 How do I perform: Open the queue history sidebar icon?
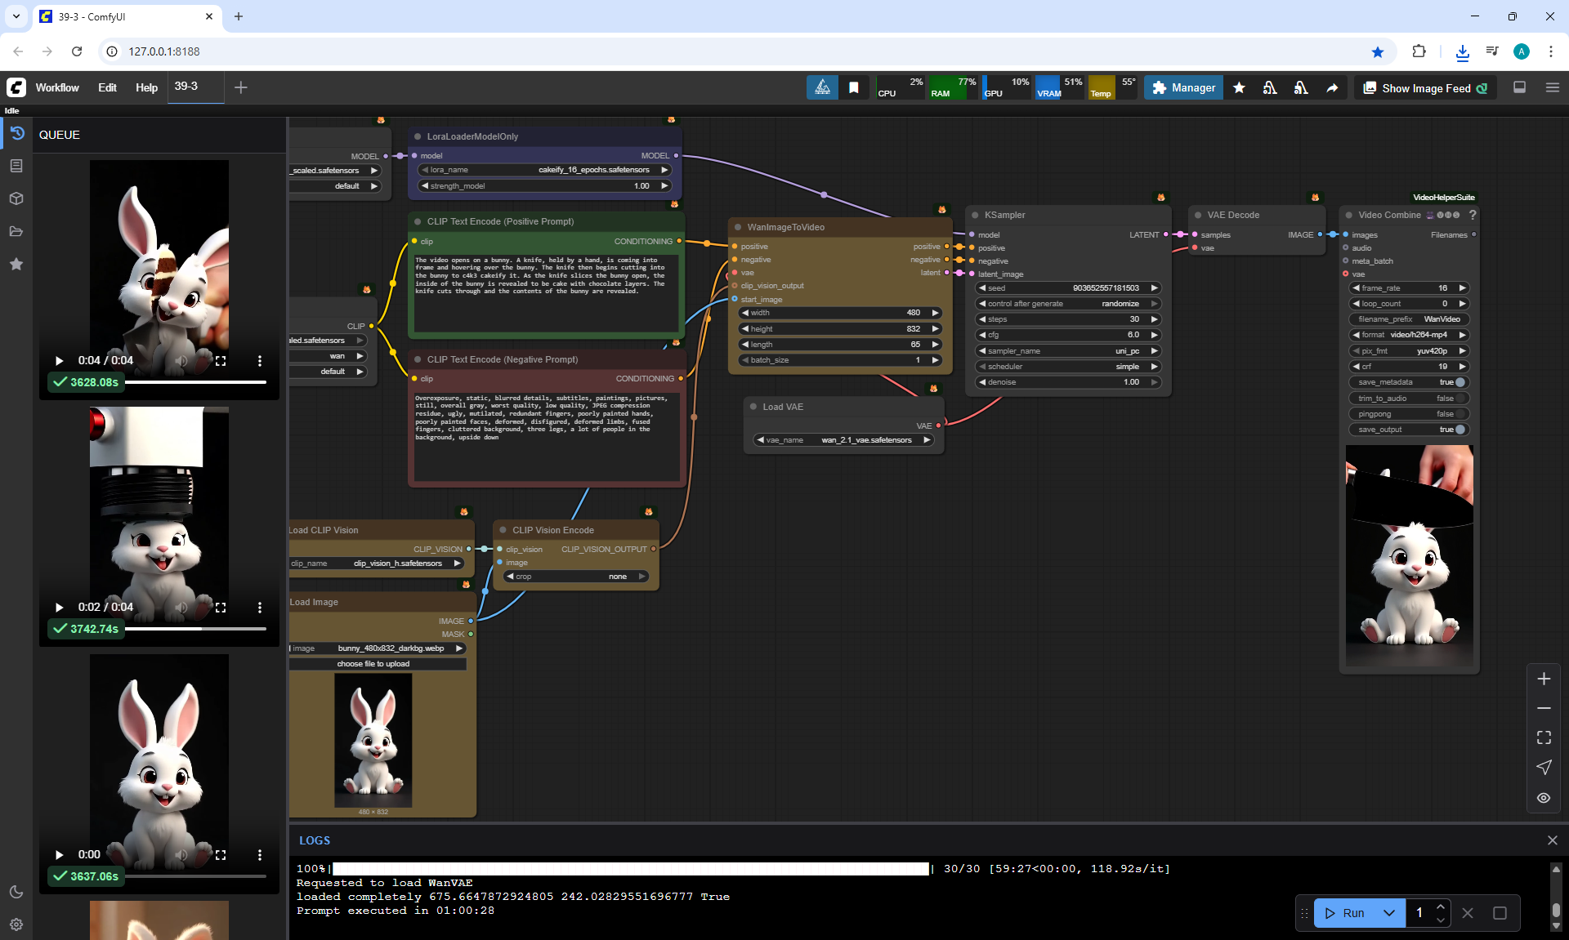tap(16, 133)
